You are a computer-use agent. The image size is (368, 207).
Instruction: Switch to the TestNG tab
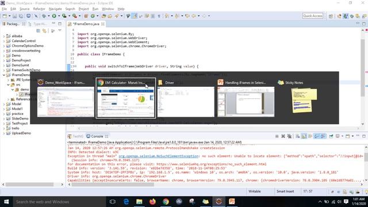pyautogui.click(x=75, y=136)
